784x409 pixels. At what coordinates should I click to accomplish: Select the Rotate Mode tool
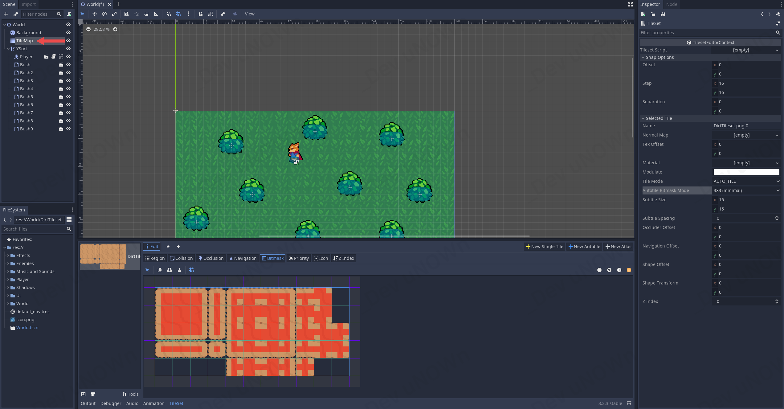coord(104,14)
